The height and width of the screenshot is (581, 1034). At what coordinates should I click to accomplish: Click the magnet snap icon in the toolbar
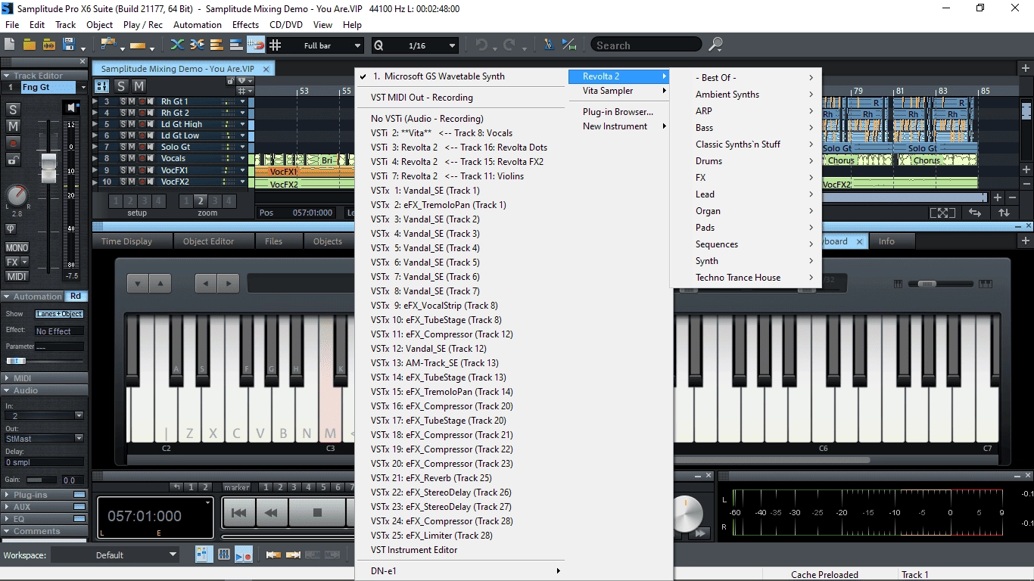click(256, 45)
